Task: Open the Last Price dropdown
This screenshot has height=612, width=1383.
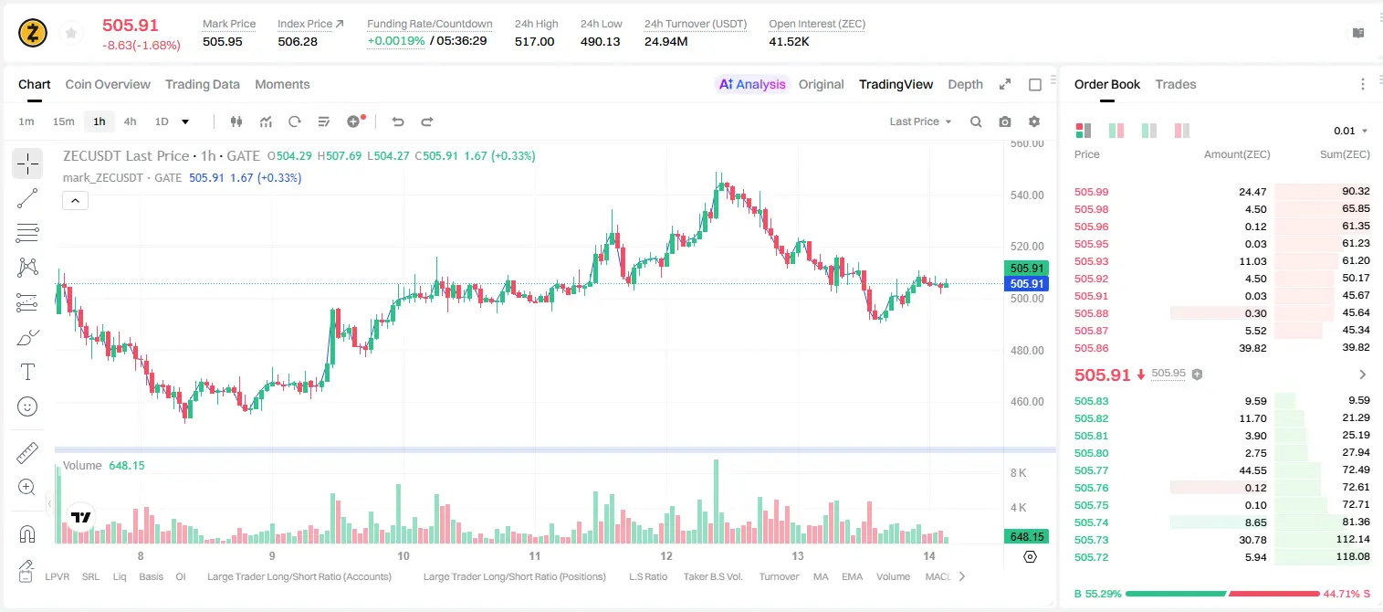Action: (920, 121)
